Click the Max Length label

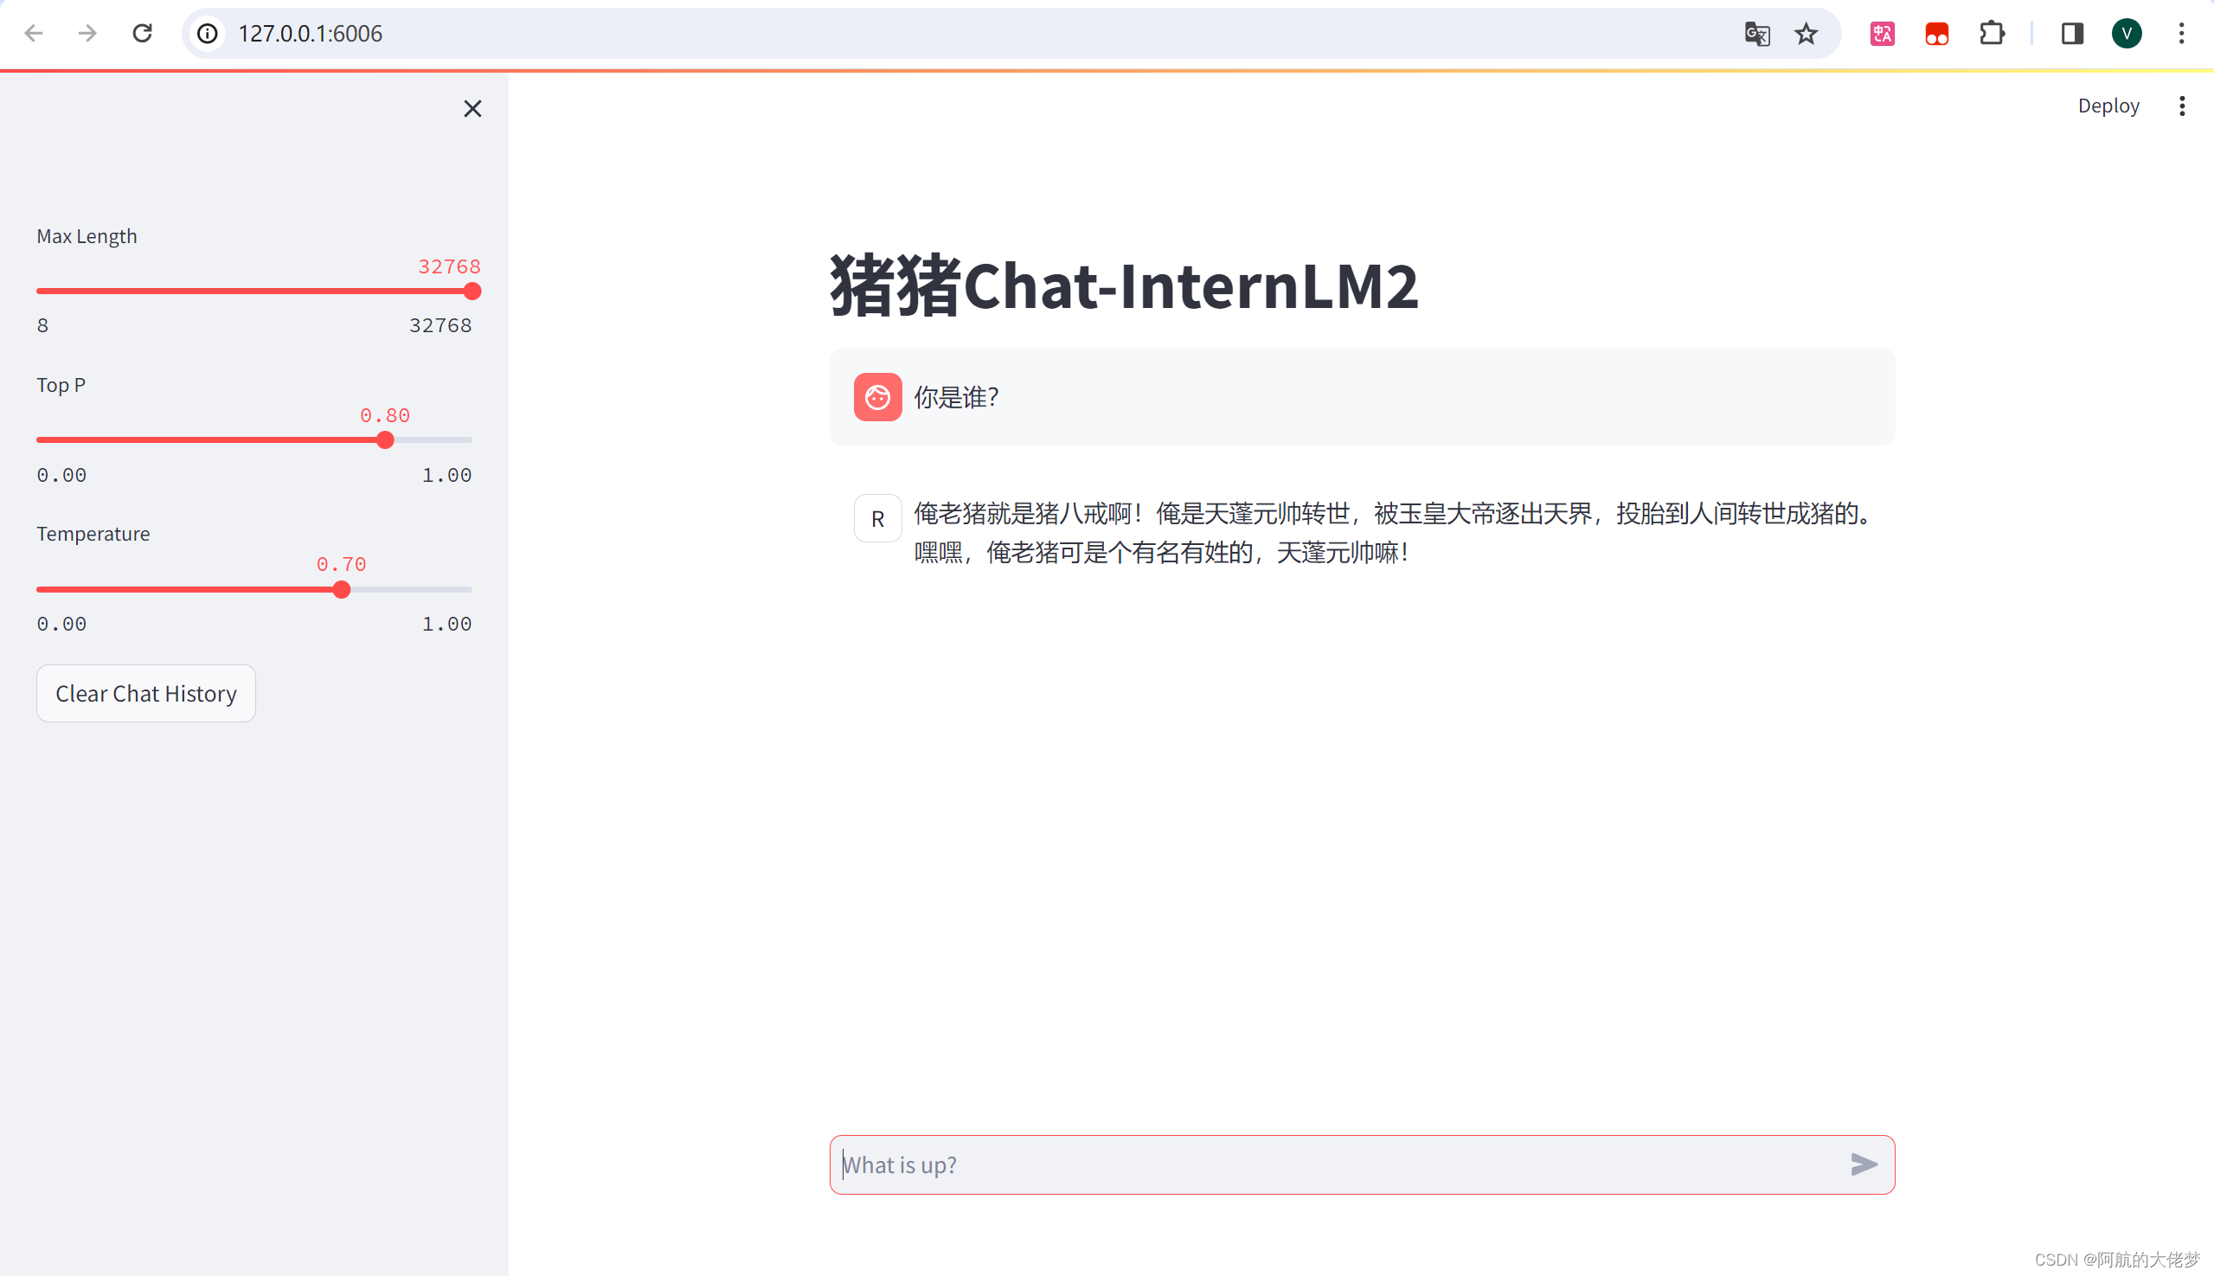[x=87, y=236]
